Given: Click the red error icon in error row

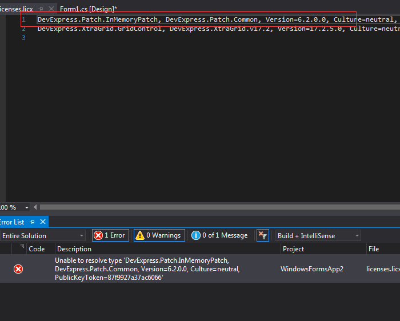Looking at the screenshot, I should point(18,269).
